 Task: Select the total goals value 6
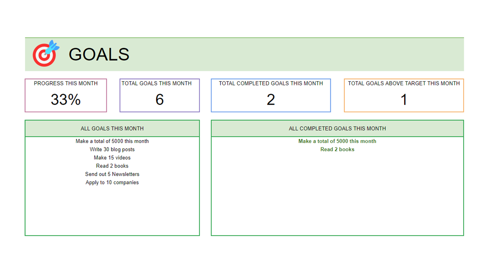pyautogui.click(x=160, y=100)
